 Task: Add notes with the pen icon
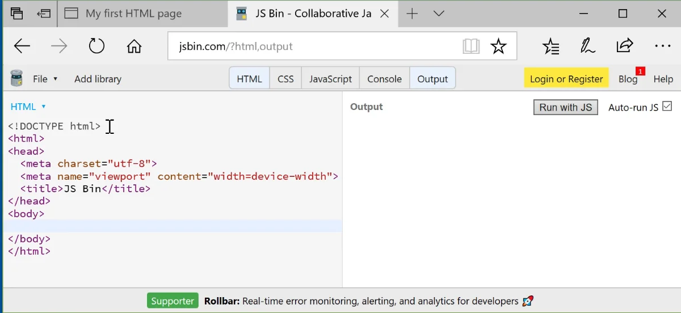click(x=587, y=46)
